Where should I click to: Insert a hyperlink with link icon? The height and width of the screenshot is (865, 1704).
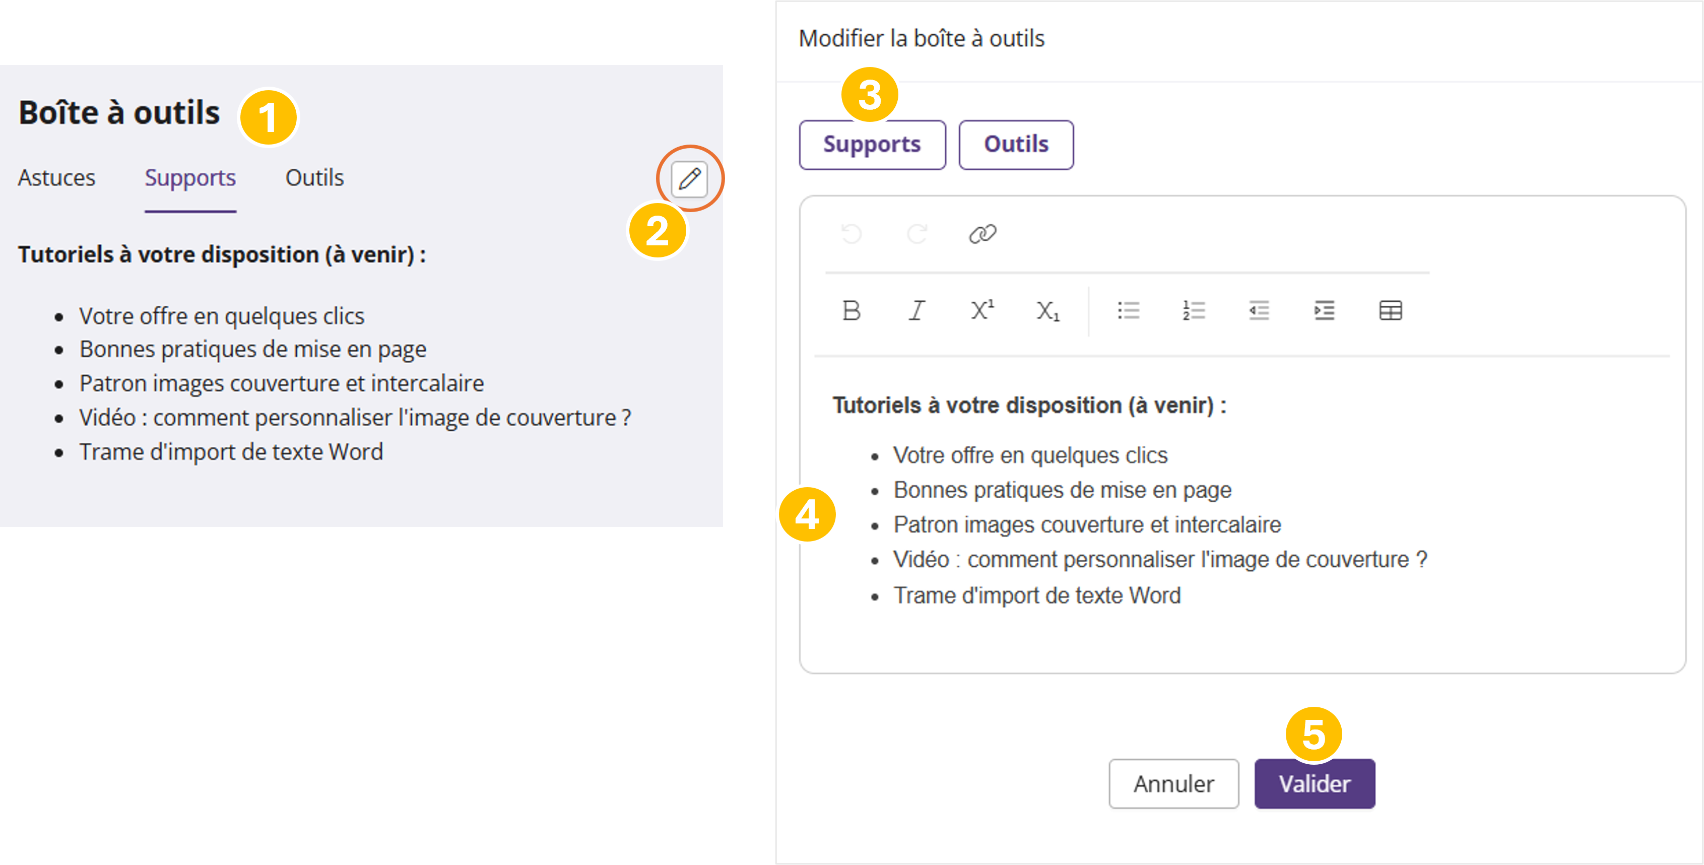pyautogui.click(x=982, y=233)
